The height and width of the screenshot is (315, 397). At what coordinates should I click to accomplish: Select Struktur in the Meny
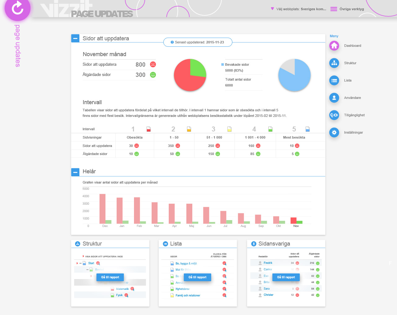click(x=350, y=63)
